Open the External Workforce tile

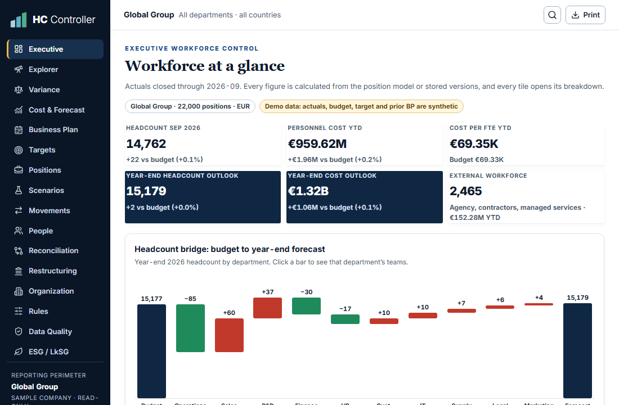pyautogui.click(x=526, y=197)
